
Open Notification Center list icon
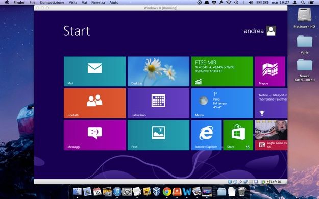(311, 2)
